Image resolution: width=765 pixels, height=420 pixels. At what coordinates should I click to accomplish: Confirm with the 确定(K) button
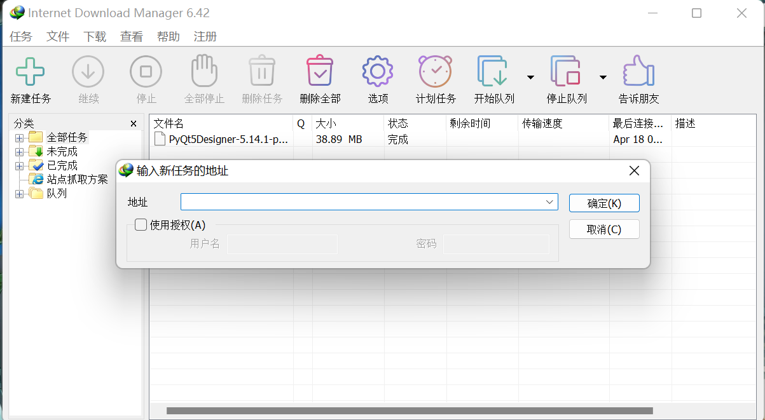tap(604, 203)
